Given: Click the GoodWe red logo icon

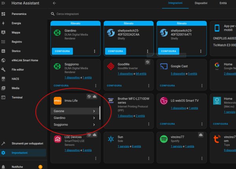Looking at the screenshot, I should pos(111,66).
